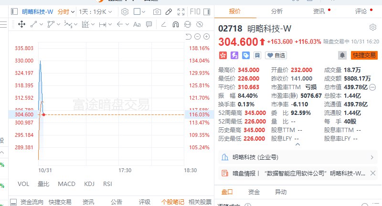Screen dimensions: 382x206
Task: Switch to the 异动 tab
Action: (281, 192)
